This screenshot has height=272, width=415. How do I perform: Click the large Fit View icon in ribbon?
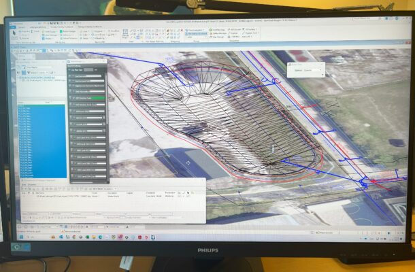[x=125, y=33]
